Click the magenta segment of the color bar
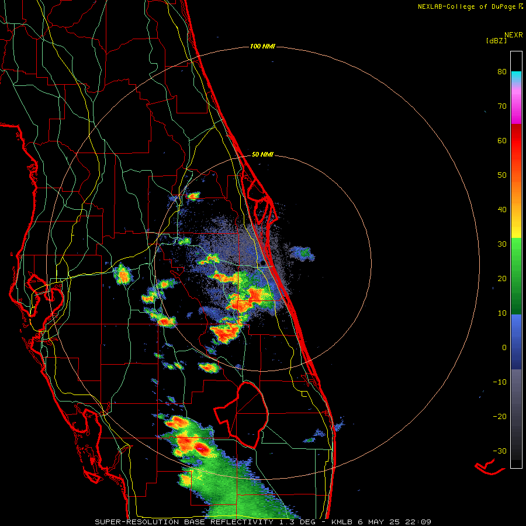Image resolution: width=526 pixels, height=526 pixels. click(516, 110)
